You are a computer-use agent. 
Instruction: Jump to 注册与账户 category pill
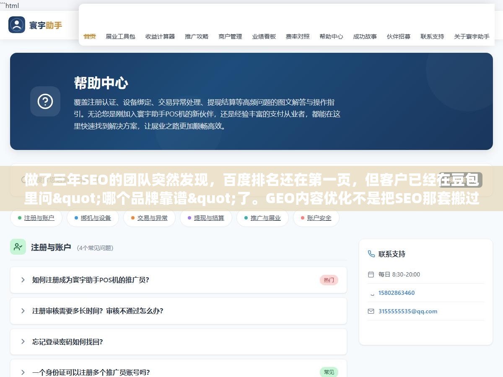(36, 218)
